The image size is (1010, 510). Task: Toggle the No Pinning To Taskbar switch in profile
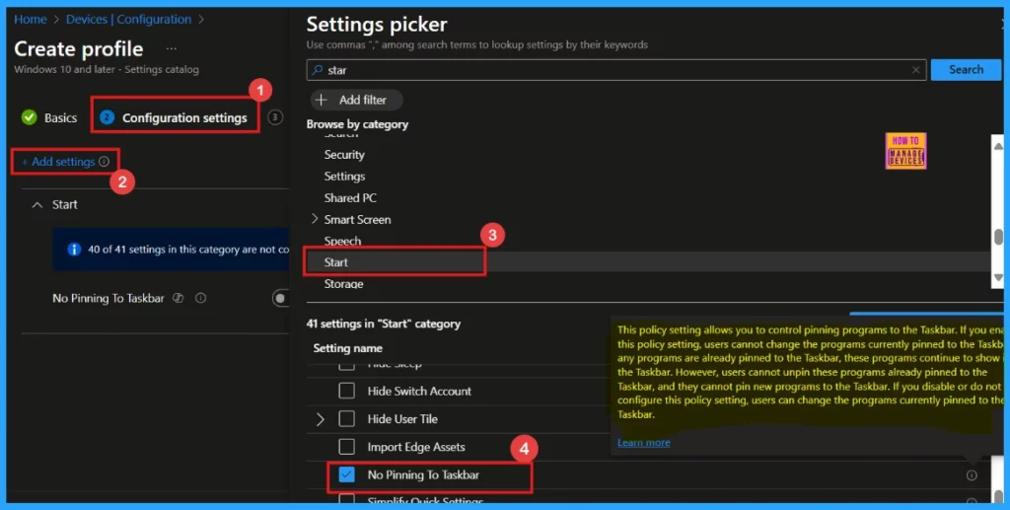coord(281,298)
